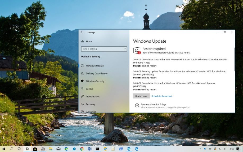Expand the hidden system tray icons
The width and height of the screenshot is (243, 152).
pos(200,149)
